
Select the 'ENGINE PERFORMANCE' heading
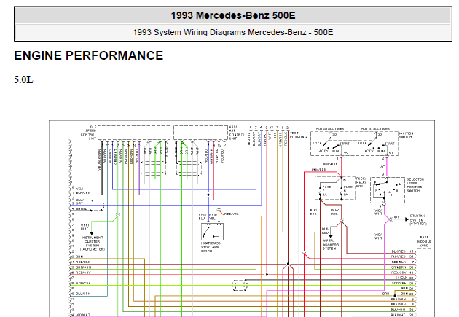click(x=89, y=55)
